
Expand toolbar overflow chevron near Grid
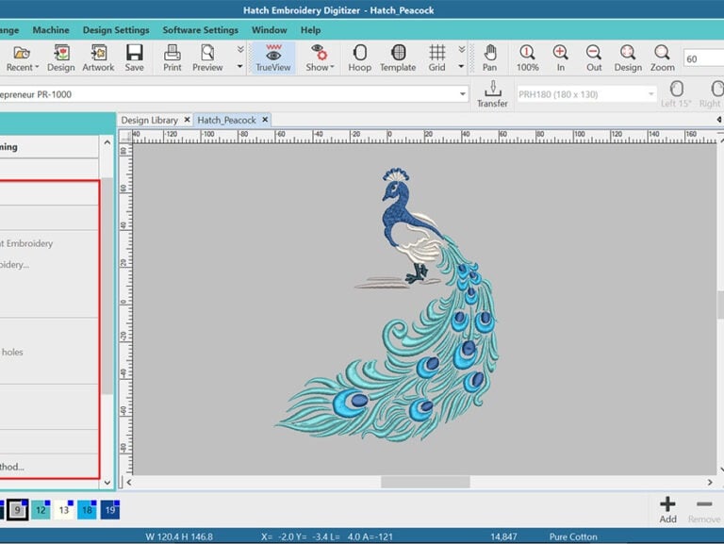click(461, 49)
